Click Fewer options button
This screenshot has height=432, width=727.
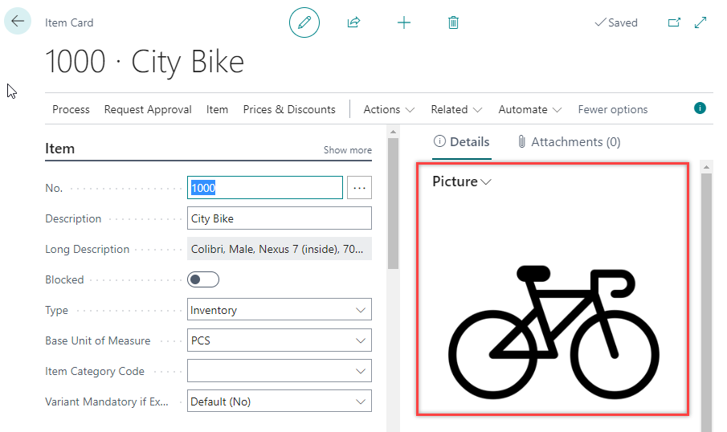[x=612, y=109]
